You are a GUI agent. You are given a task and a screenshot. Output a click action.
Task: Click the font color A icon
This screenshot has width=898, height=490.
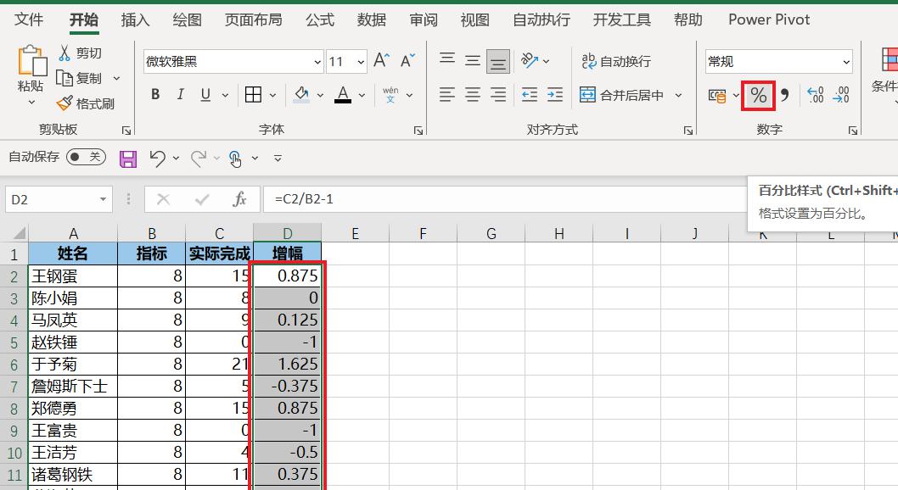[x=343, y=94]
